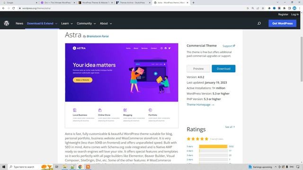Viewport: 303px width, 170px height.
Task: Show hidden system tray icons
Action: coord(276,167)
